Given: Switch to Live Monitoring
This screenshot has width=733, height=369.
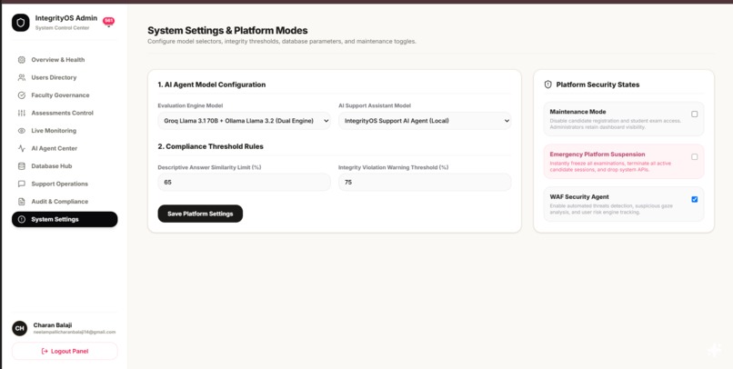Looking at the screenshot, I should [65, 131].
